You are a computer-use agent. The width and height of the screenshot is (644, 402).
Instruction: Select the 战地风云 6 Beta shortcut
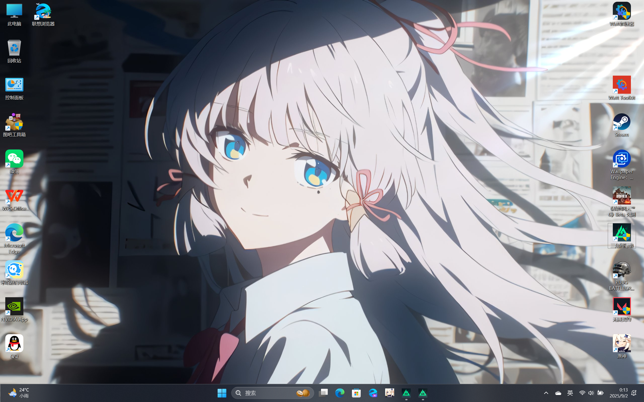point(622,202)
